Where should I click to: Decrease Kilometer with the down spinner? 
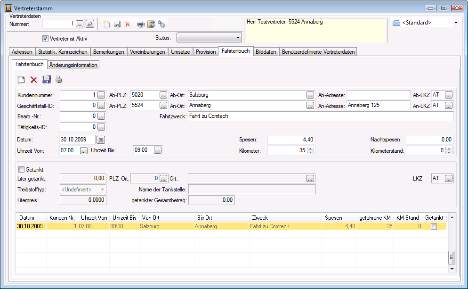point(310,153)
